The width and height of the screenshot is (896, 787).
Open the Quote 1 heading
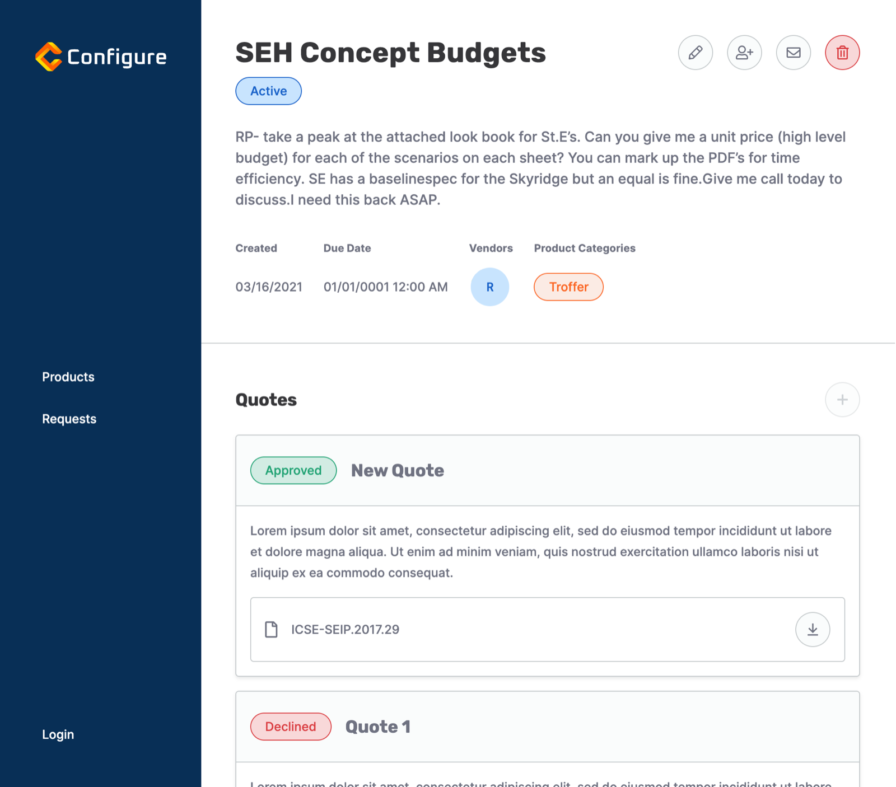(378, 727)
